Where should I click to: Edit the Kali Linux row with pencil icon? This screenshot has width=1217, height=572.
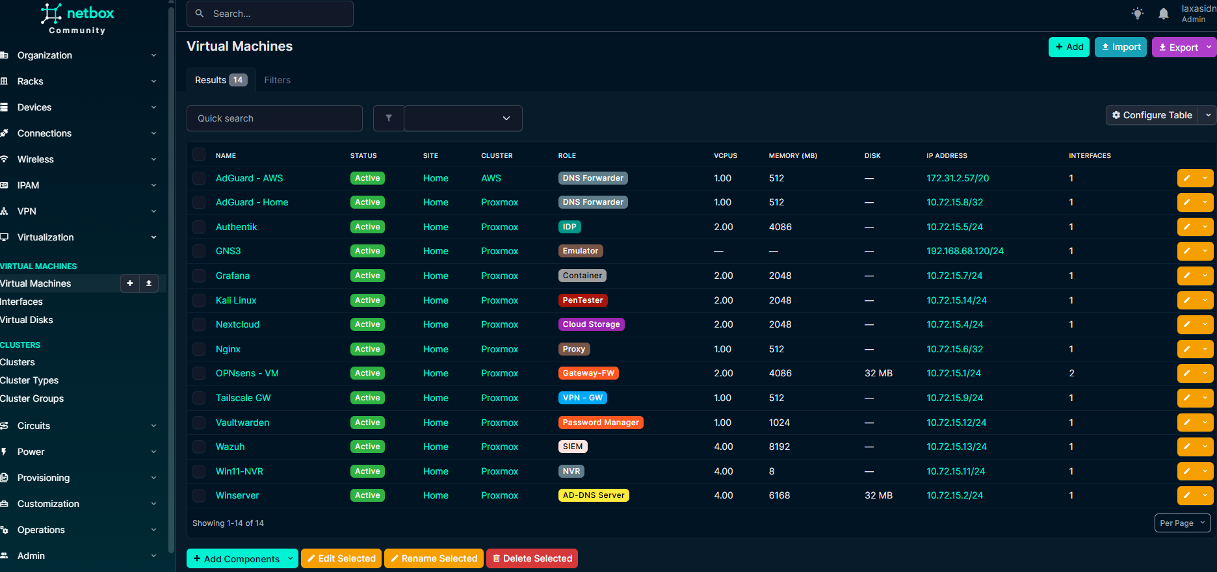[x=1187, y=300]
